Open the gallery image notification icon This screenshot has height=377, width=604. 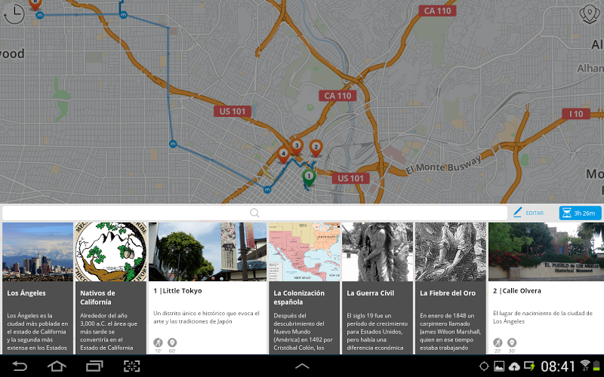coord(499,366)
